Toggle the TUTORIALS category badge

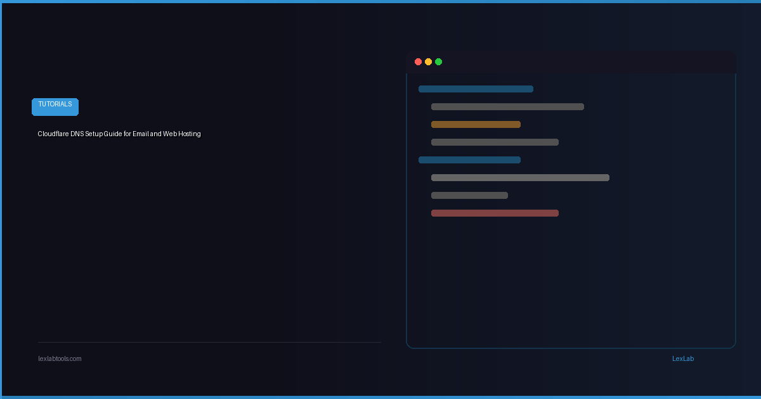coord(55,106)
